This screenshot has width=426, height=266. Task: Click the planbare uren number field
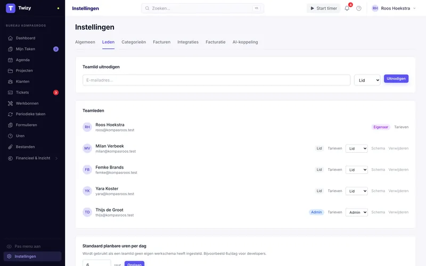tap(96, 264)
